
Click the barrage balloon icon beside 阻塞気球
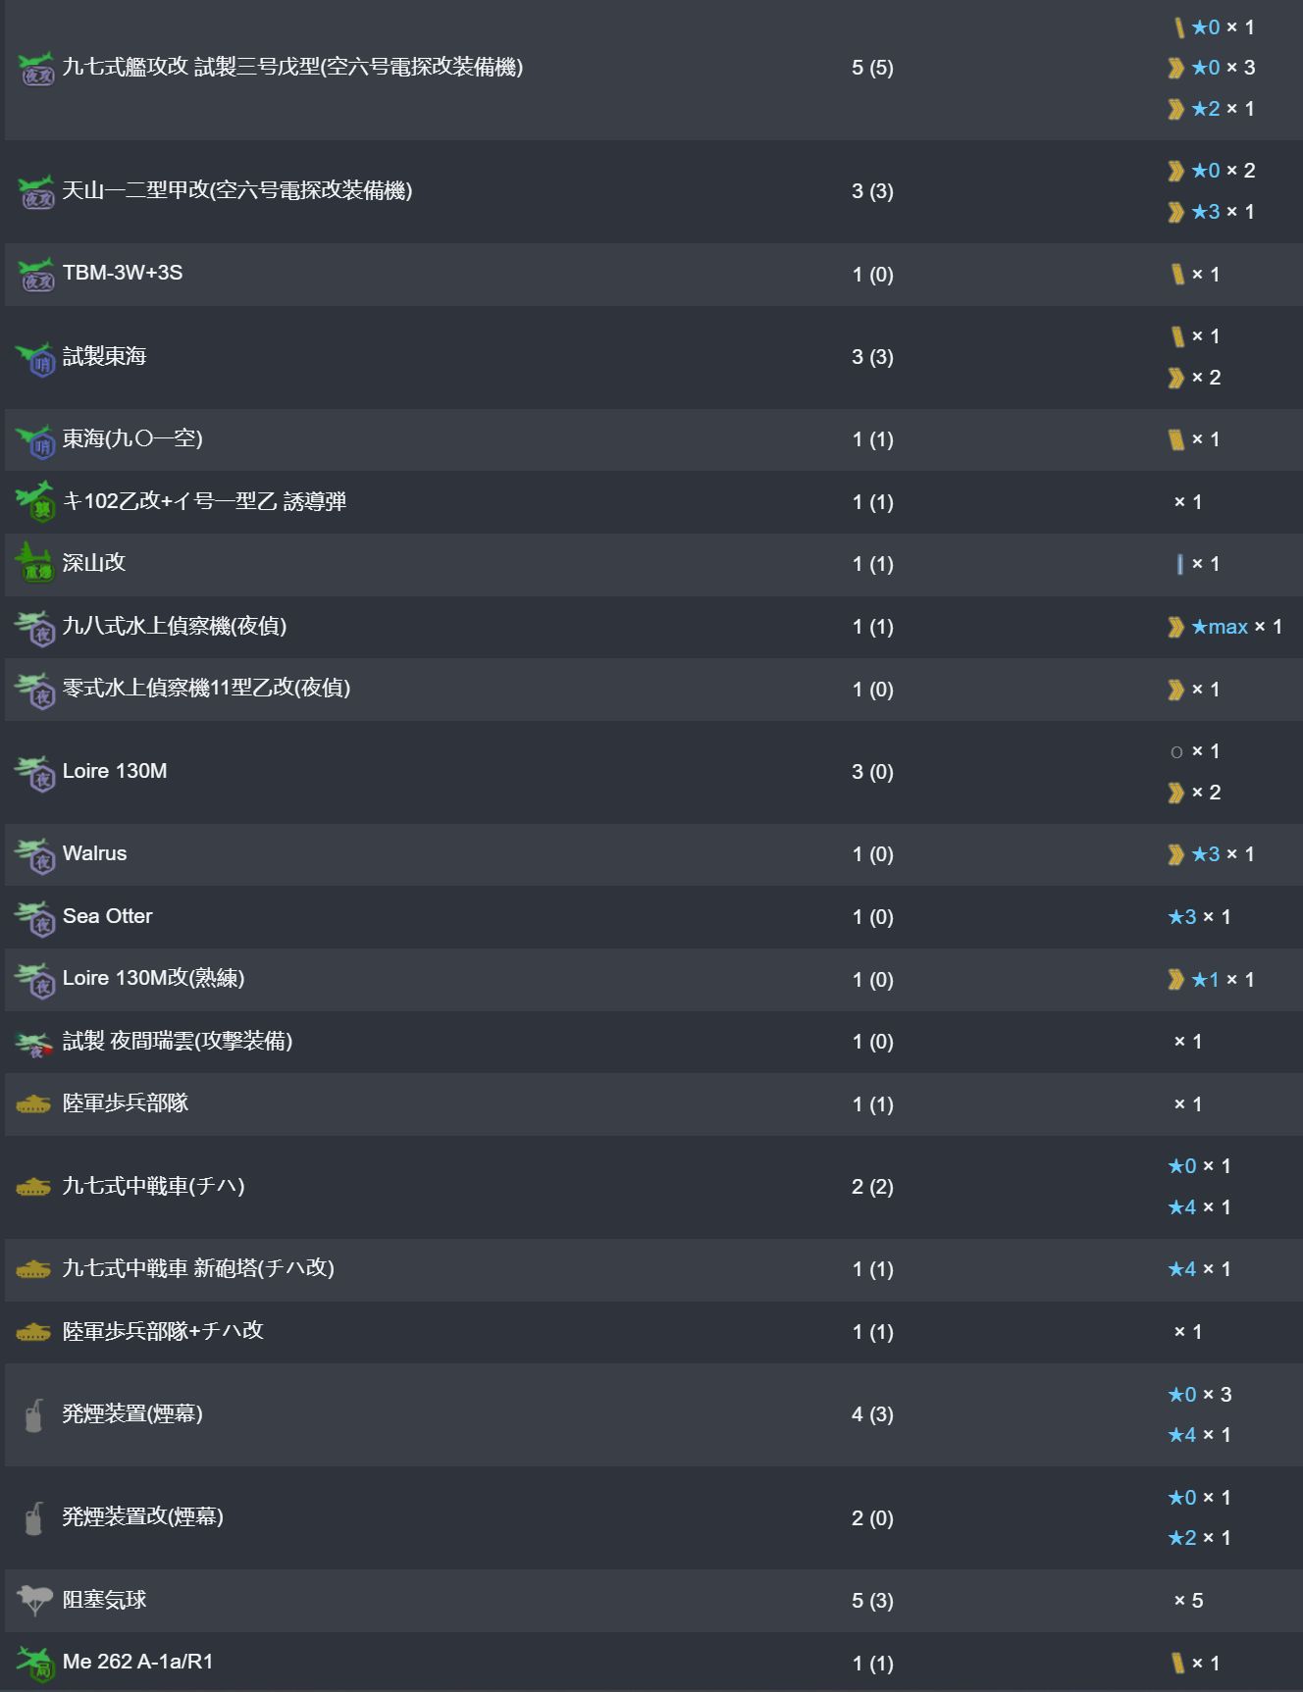pos(34,1600)
